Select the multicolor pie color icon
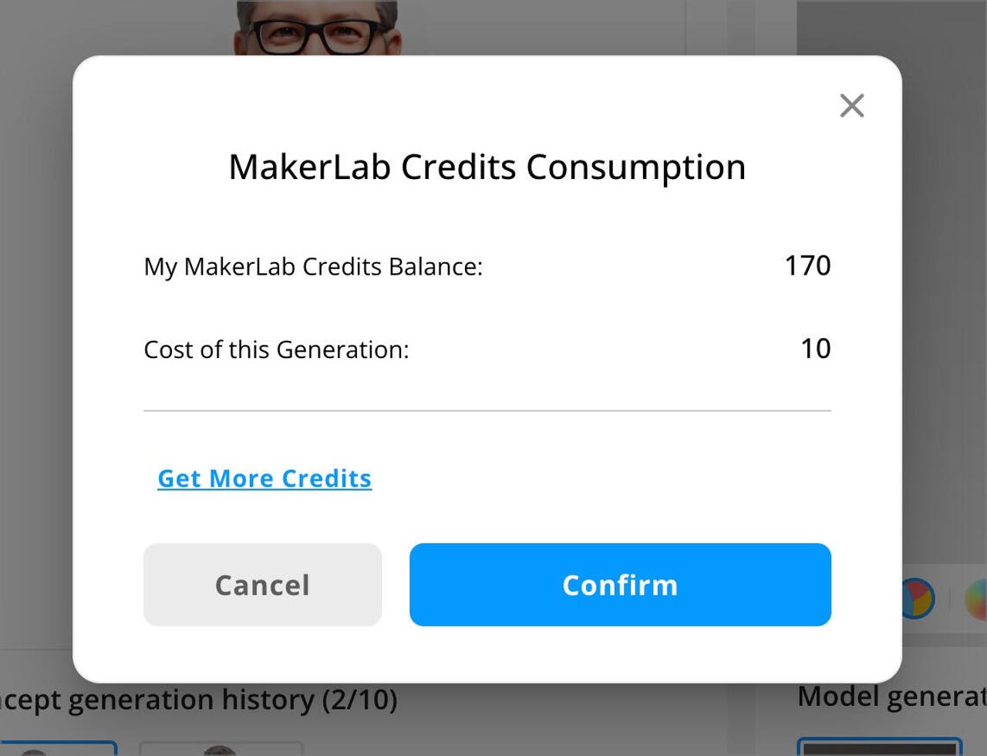Image resolution: width=987 pixels, height=756 pixels. [x=918, y=599]
